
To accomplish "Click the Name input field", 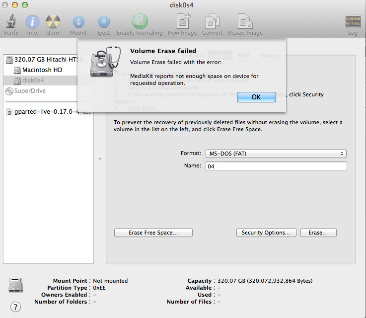I will (x=276, y=166).
